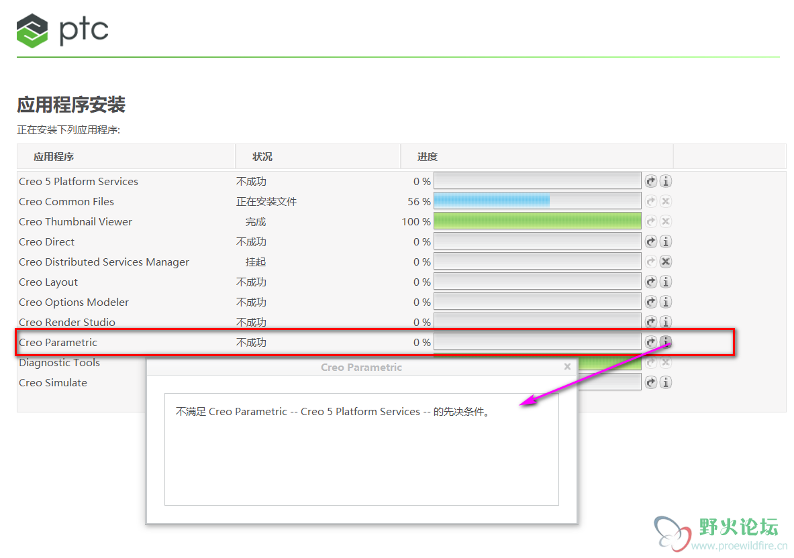The height and width of the screenshot is (558, 794).
Task: Select the Creo 5 Platform Services row name
Action: [x=79, y=181]
